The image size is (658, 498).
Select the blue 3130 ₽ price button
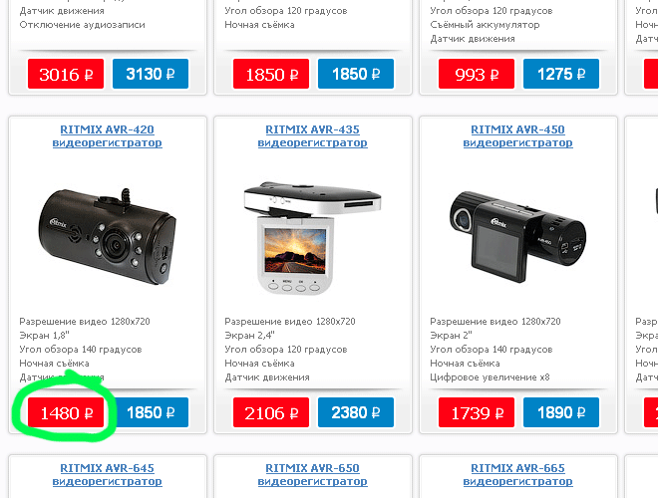[x=151, y=74]
